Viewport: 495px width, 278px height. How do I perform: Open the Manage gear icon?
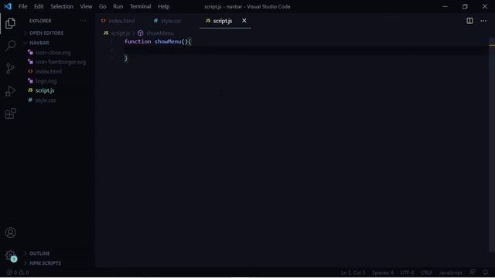10,256
